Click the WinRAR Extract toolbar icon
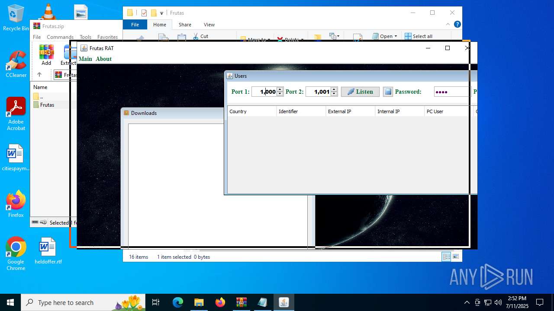 click(x=69, y=55)
